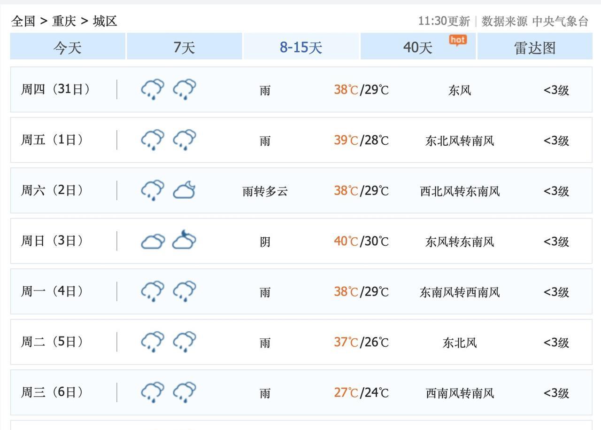Show the 雷达图 radar tab
Viewport: 601px width, 430px height.
tap(535, 47)
